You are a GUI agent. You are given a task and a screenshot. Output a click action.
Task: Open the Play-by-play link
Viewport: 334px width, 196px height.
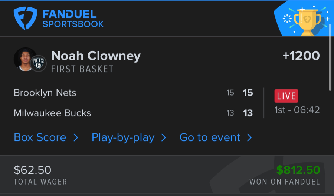[123, 137]
